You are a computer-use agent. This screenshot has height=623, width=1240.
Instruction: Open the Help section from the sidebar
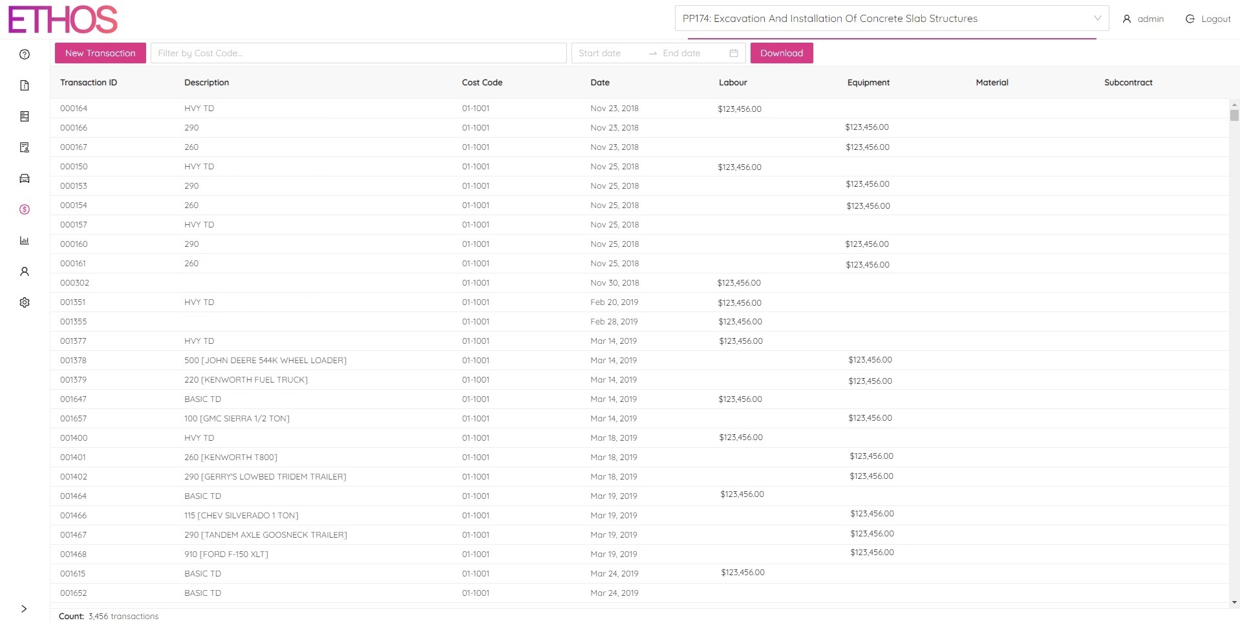pyautogui.click(x=24, y=54)
